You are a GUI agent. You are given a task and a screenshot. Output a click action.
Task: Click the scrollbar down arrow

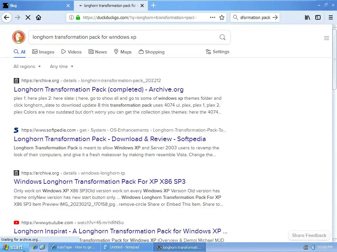pyautogui.click(x=334, y=239)
